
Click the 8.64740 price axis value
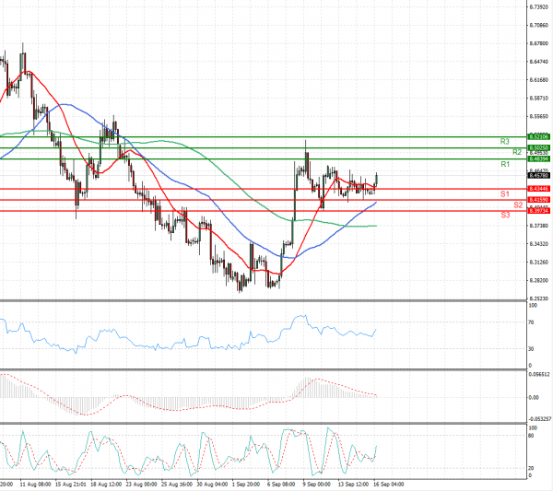click(538, 62)
